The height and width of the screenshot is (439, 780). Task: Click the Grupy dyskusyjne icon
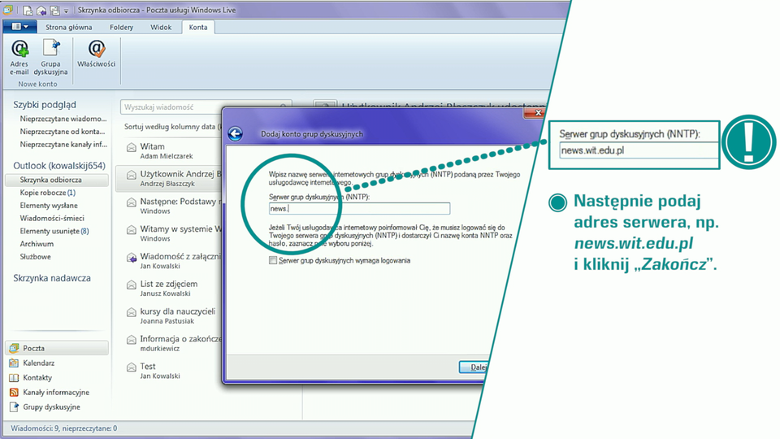14,406
